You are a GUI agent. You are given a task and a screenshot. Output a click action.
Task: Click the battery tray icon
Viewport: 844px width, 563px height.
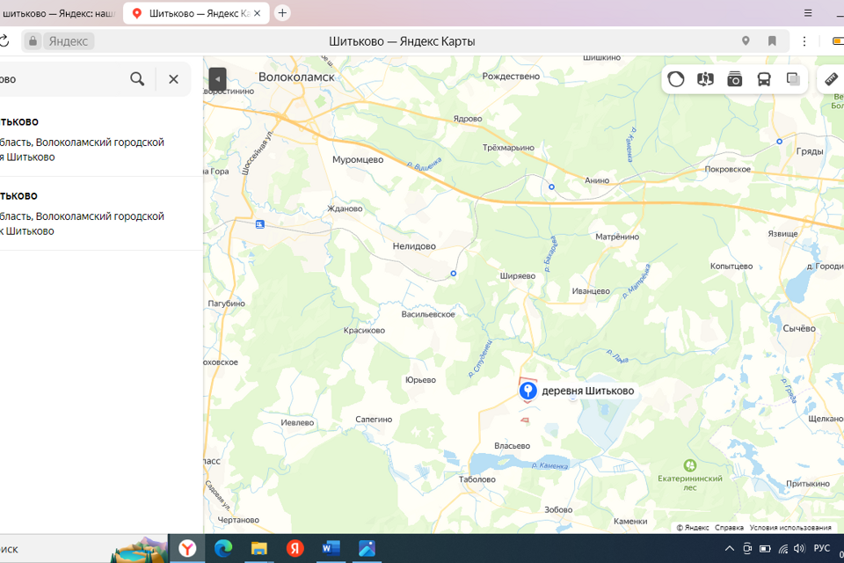coord(765,548)
